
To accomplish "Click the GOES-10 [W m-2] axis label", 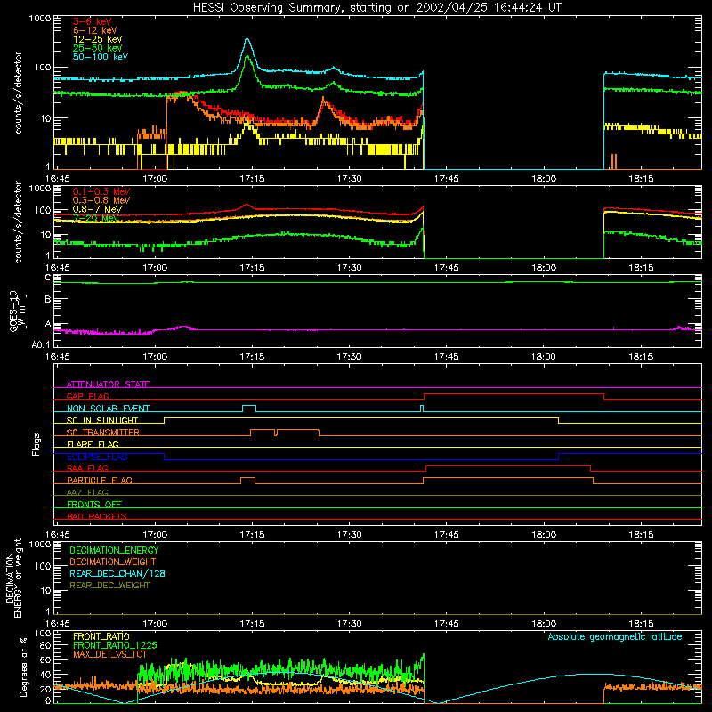I will 18,311.
